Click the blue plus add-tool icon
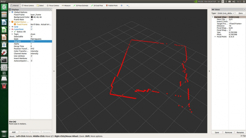The width and height of the screenshot is (246, 138). click(x=122, y=6)
